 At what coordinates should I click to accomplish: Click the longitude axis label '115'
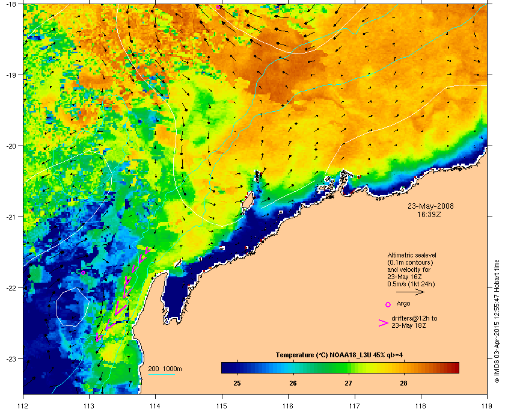click(x=222, y=406)
